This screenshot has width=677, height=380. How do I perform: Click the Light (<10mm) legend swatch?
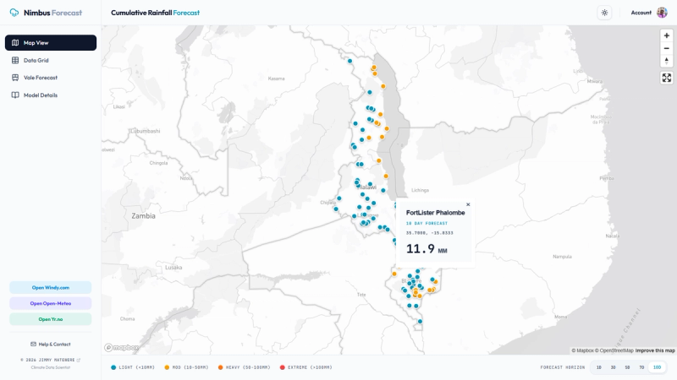(113, 367)
